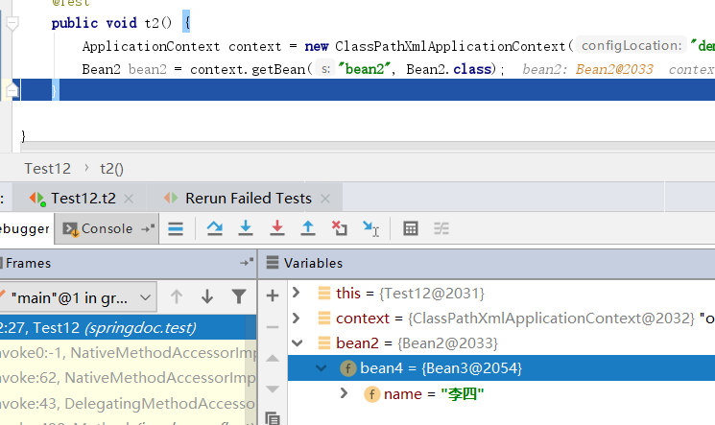Expand the 'context' variable node
The height and width of the screenshot is (425, 715).
[x=296, y=318]
